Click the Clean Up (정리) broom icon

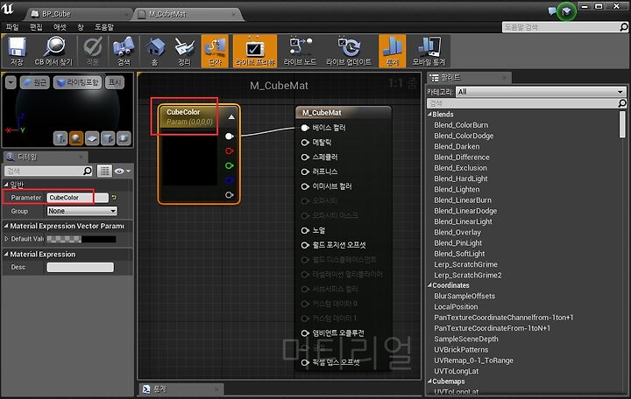tap(184, 51)
